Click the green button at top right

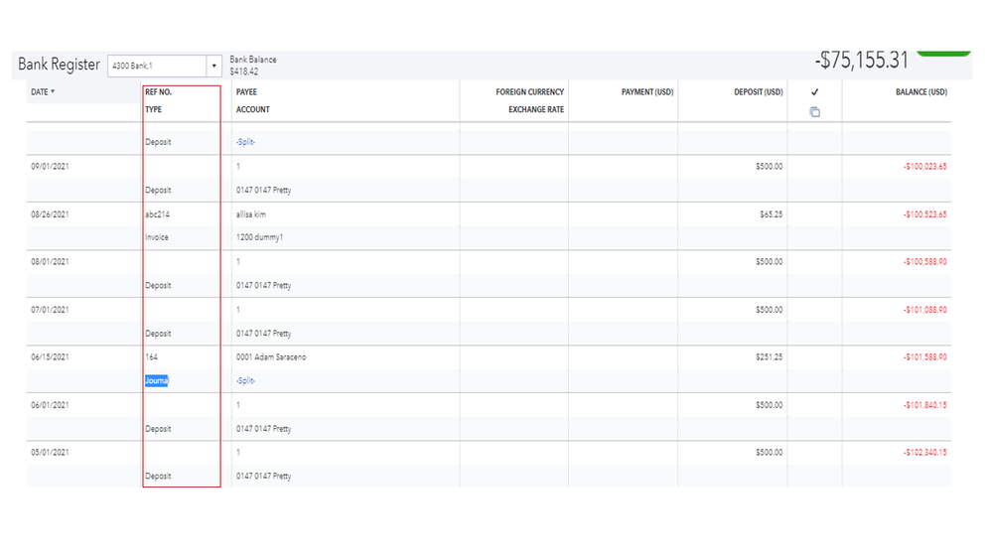[x=942, y=52]
